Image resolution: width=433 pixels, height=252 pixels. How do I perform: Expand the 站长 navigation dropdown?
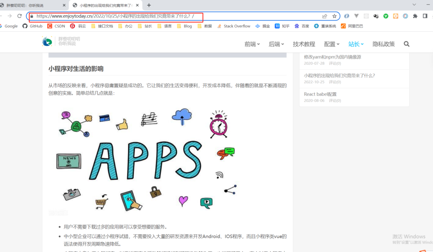(356, 44)
